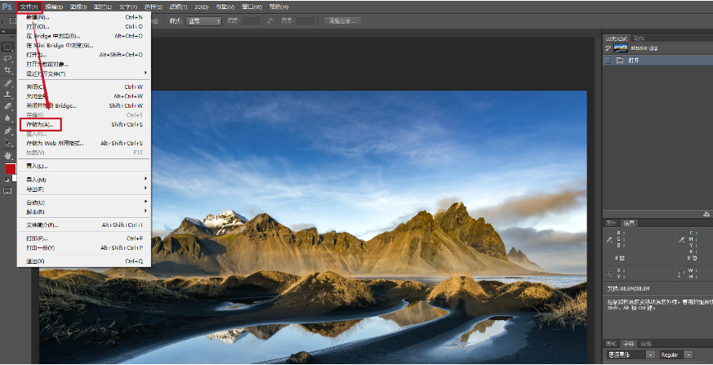The height and width of the screenshot is (365, 713).
Task: Switch to the 历史记录 tab
Action: 617,38
